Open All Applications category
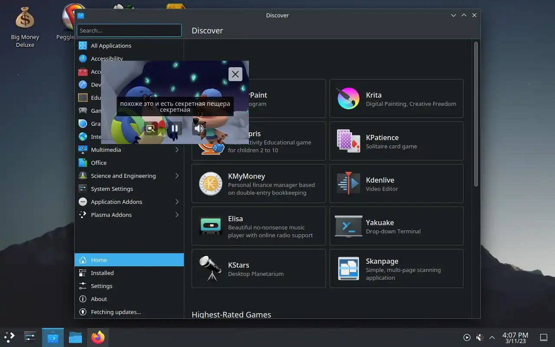 pos(129,46)
